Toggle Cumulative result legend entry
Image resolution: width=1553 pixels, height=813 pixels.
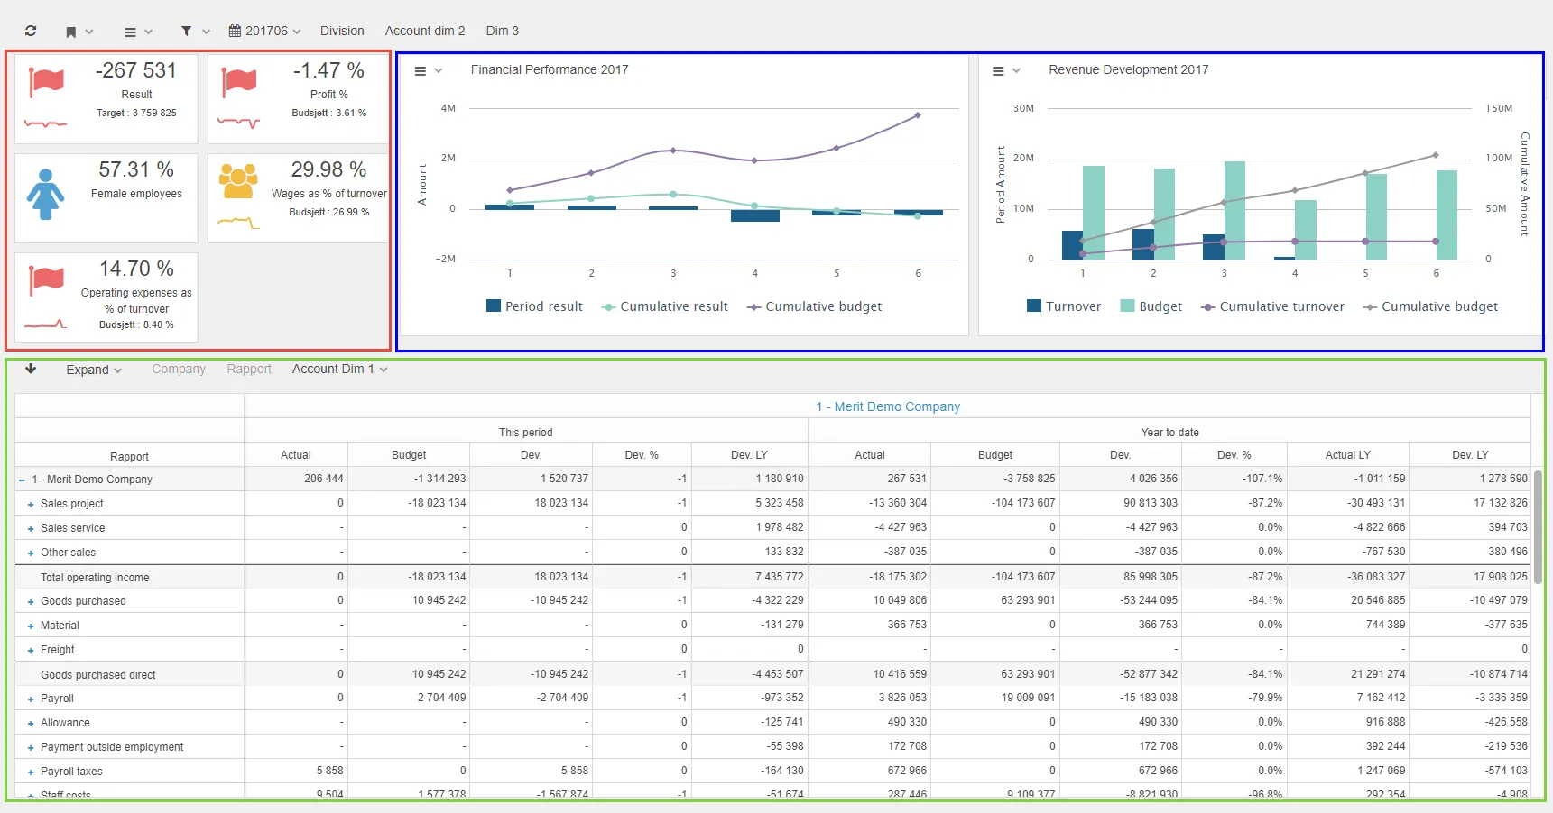click(664, 306)
